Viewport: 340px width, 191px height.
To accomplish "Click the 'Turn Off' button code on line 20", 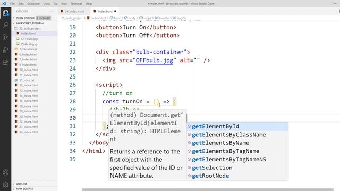I will click(x=138, y=36).
